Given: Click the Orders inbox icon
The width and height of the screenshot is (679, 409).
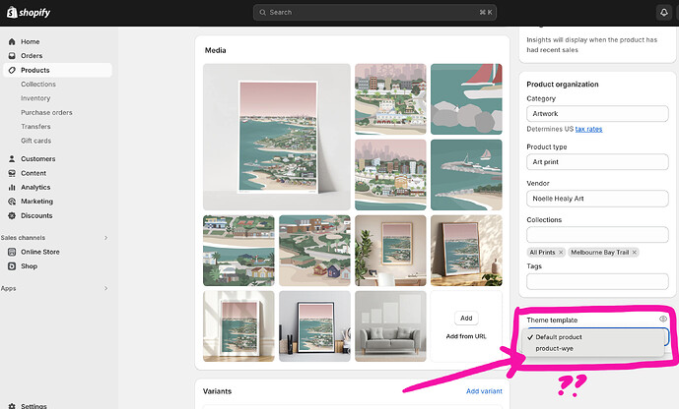Looking at the screenshot, I should [x=12, y=56].
